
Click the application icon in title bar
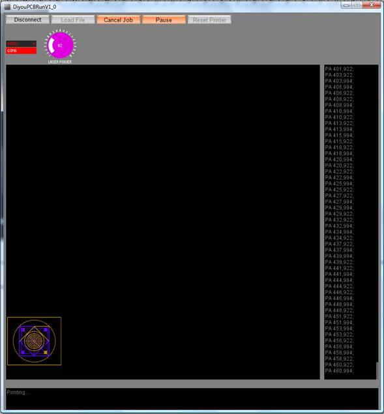[x=7, y=7]
